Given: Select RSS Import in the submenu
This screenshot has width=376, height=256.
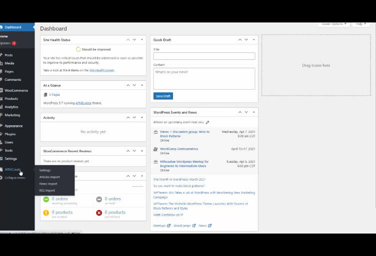Looking at the screenshot, I should click(x=47, y=191).
